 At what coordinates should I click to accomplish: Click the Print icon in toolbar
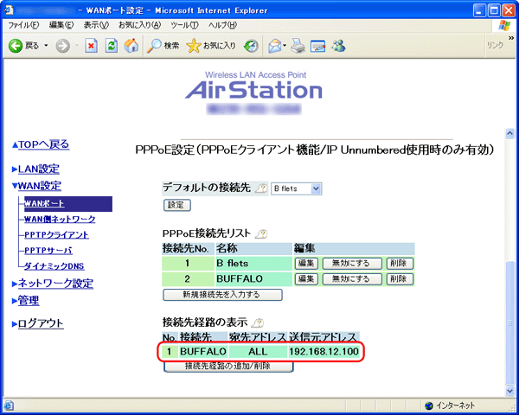(x=298, y=46)
